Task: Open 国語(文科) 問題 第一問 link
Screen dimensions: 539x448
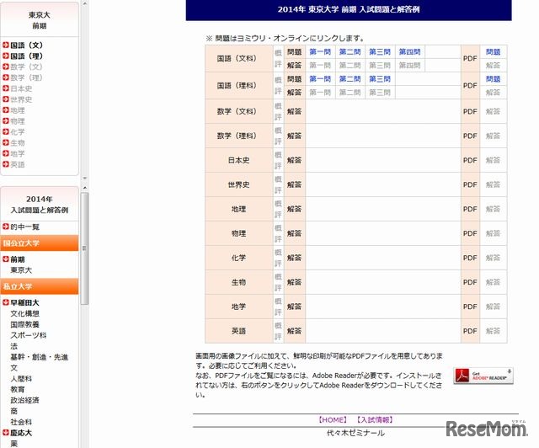Action: click(320, 52)
